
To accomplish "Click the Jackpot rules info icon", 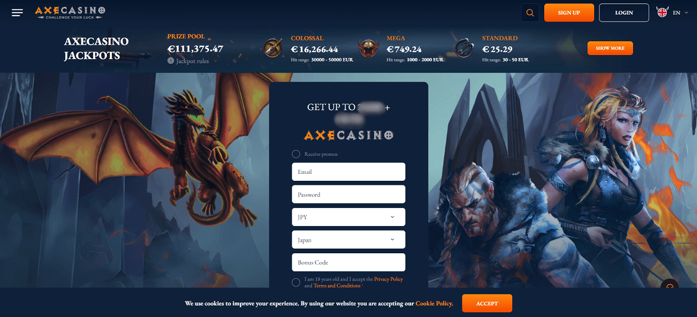I will pos(171,61).
